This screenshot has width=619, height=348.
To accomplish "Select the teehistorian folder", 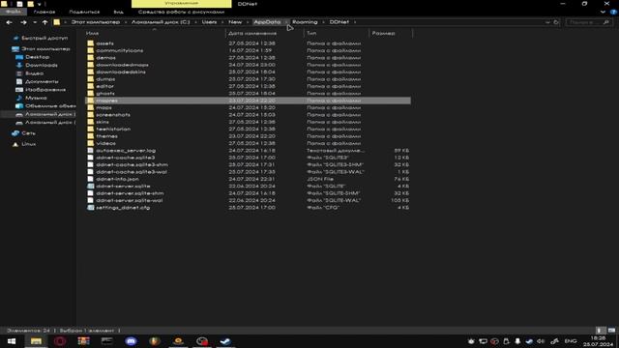I will click(113, 129).
